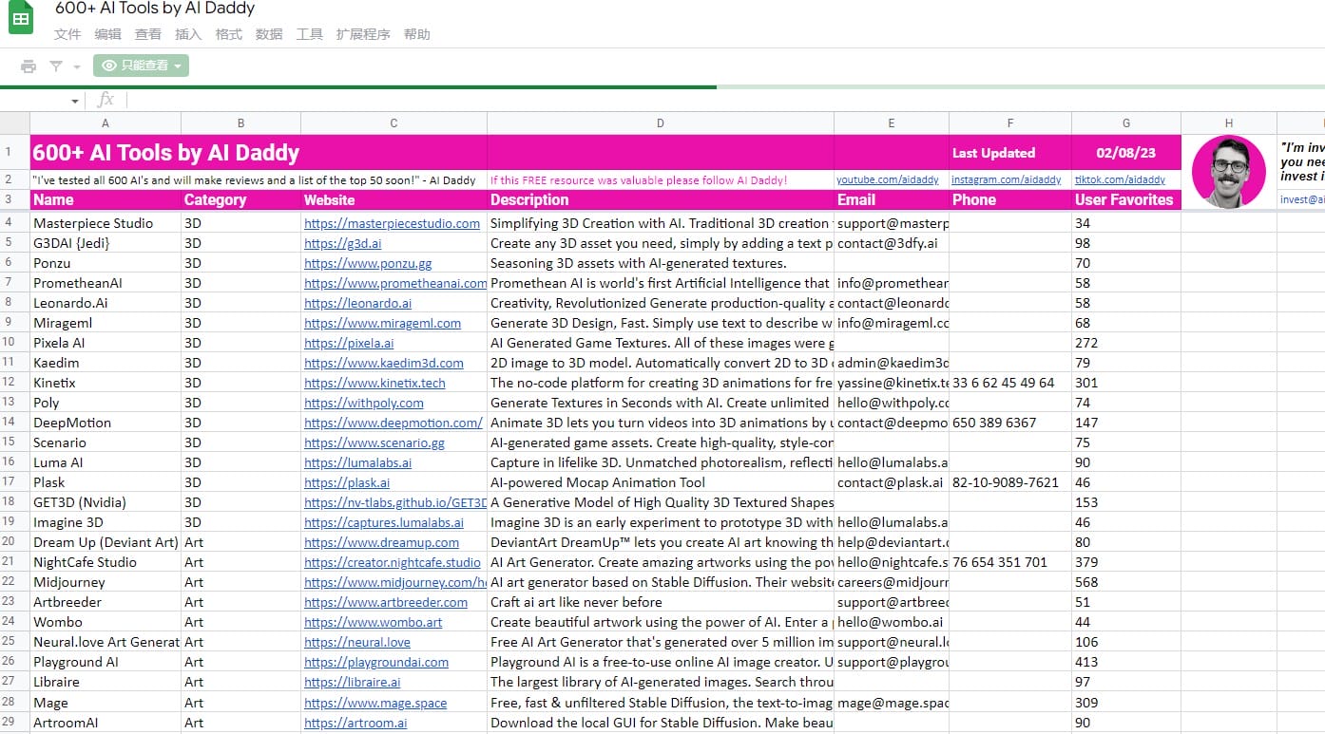Open the 工具 menu
This screenshot has width=1325, height=734.
point(310,34)
